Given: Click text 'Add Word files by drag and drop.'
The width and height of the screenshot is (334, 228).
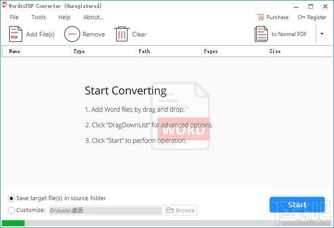Looking at the screenshot, I should pos(138,109).
